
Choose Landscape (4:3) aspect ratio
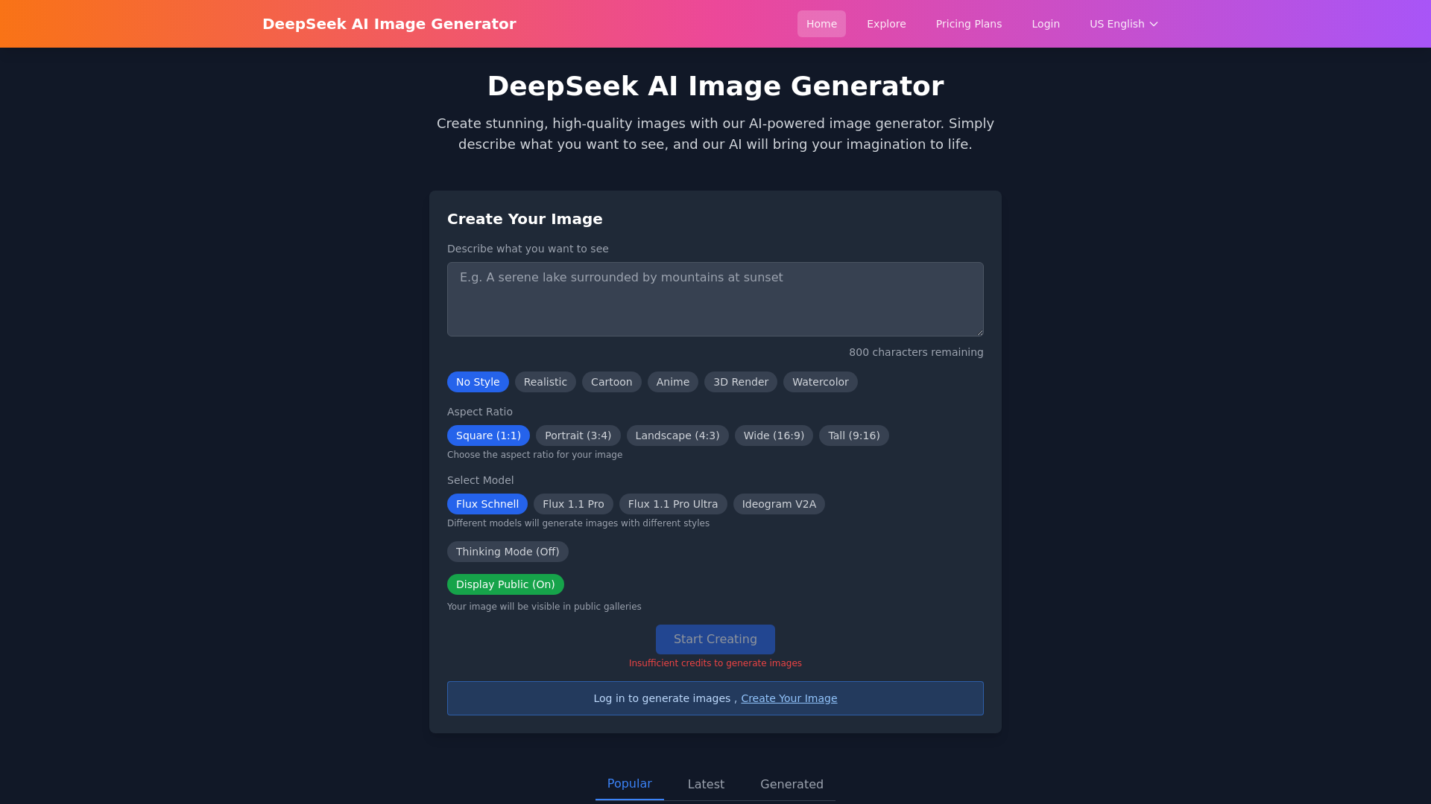(x=677, y=435)
